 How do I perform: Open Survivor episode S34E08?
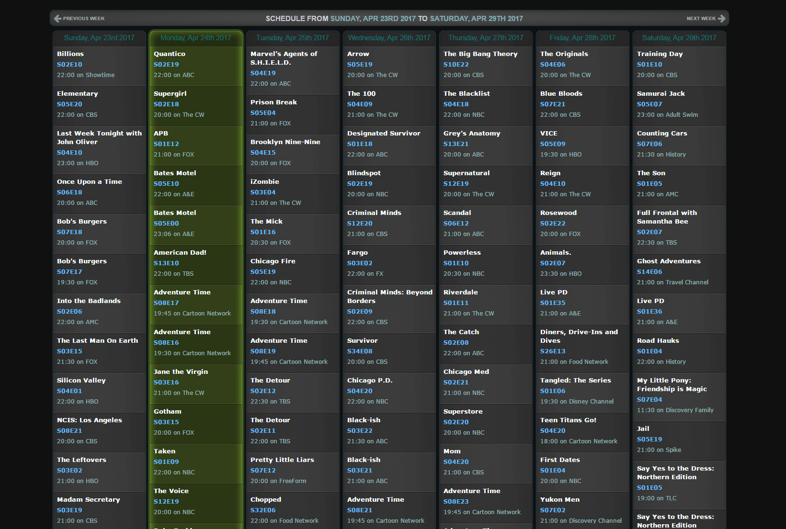tap(360, 351)
